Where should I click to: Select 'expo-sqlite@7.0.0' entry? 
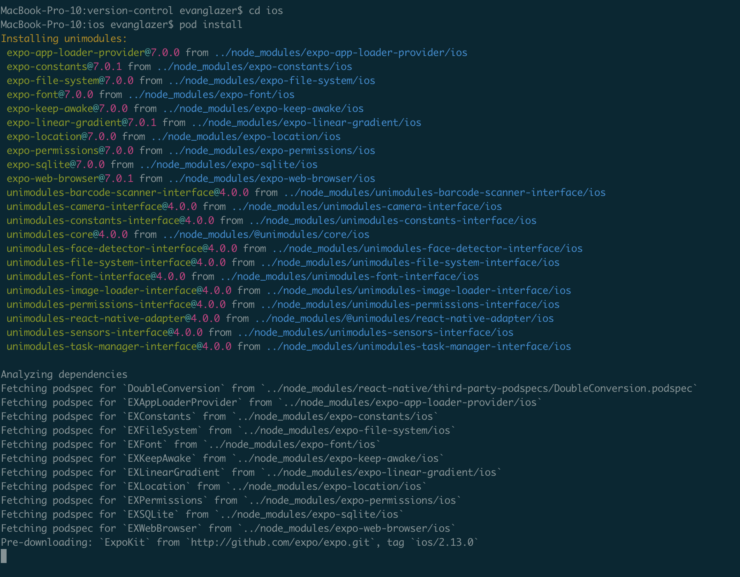56,165
